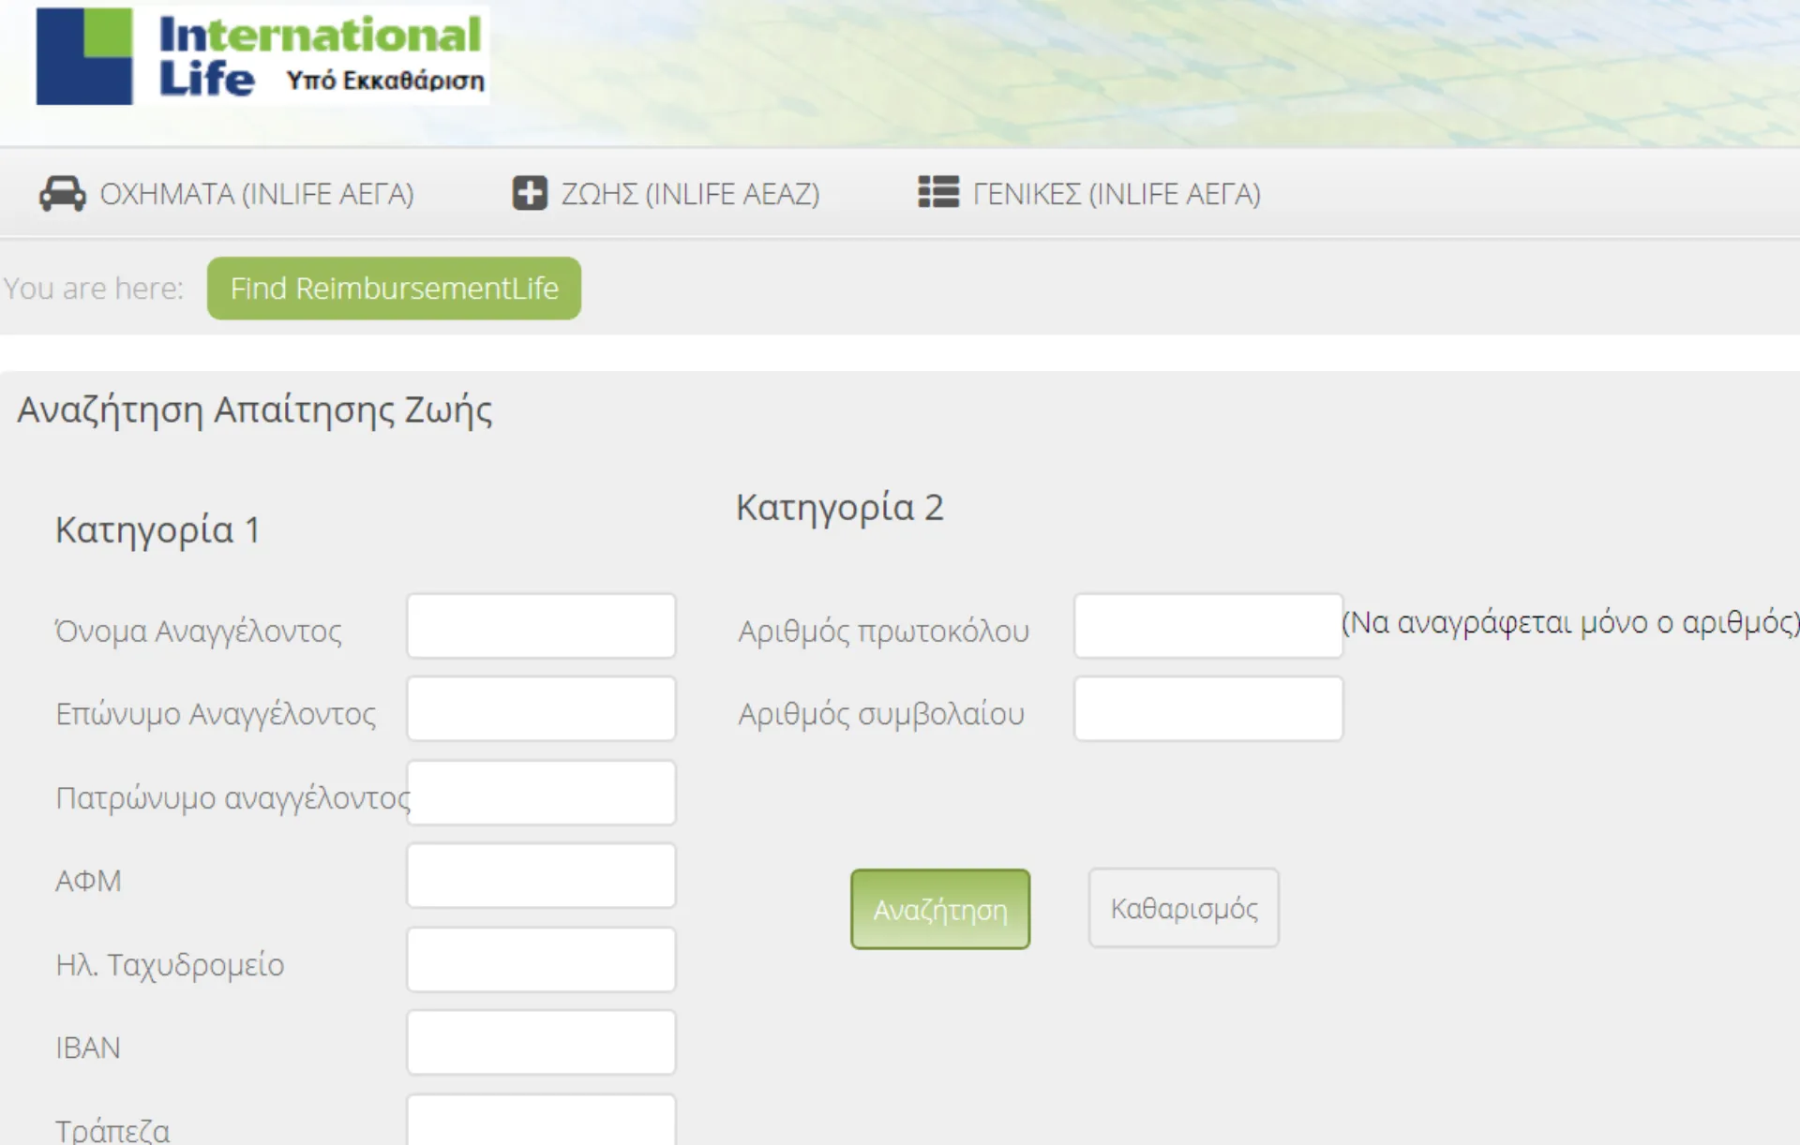Focus the Επώνυμο Αναγγέλοντος field
The width and height of the screenshot is (1800, 1145).
point(541,709)
